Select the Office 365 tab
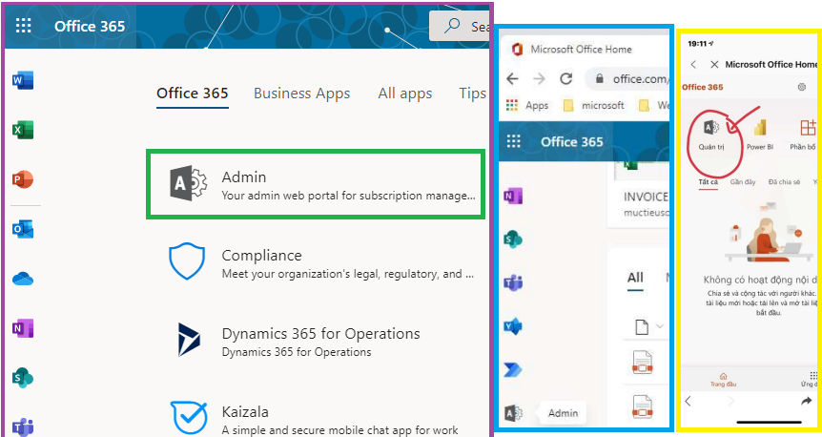This screenshot has width=822, height=437. pos(193,94)
